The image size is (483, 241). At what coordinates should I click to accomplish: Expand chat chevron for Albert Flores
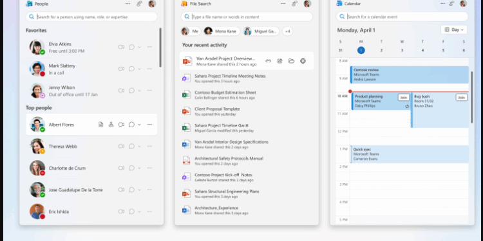tap(139, 125)
